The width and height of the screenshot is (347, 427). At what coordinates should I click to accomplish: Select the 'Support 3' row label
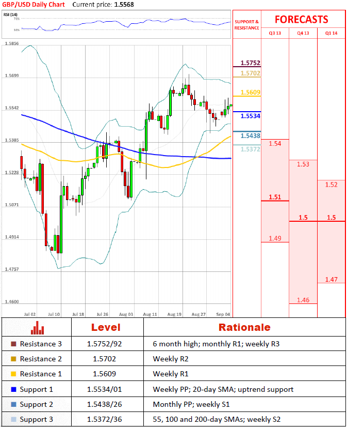[x=37, y=420]
